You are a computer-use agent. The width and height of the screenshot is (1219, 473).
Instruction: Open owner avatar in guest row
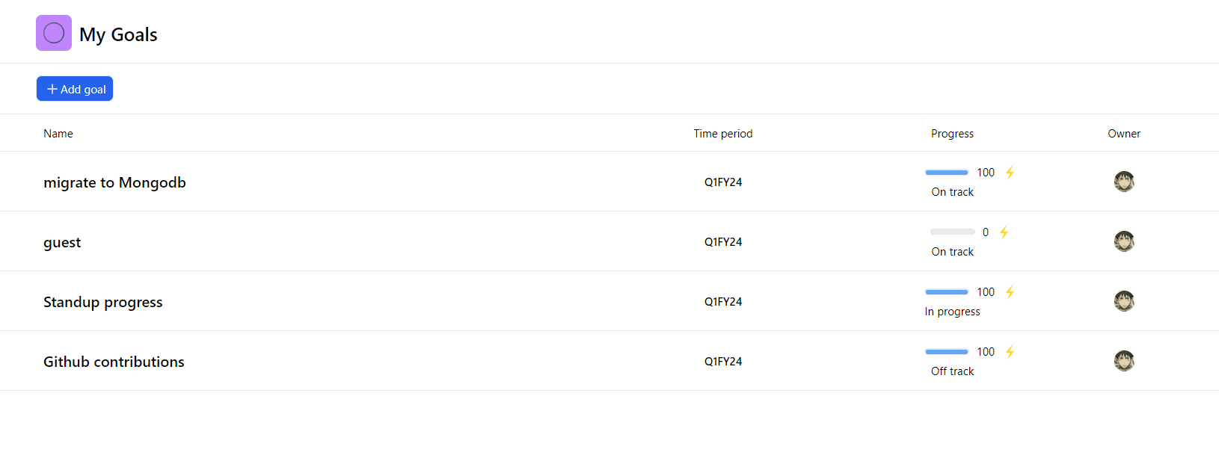1124,241
